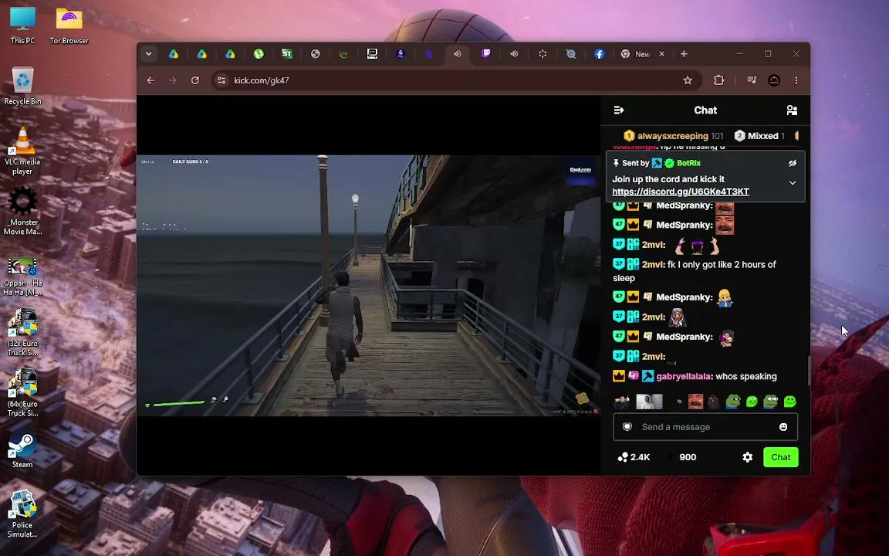Collapse the chat panel using the arrow icon

(619, 110)
